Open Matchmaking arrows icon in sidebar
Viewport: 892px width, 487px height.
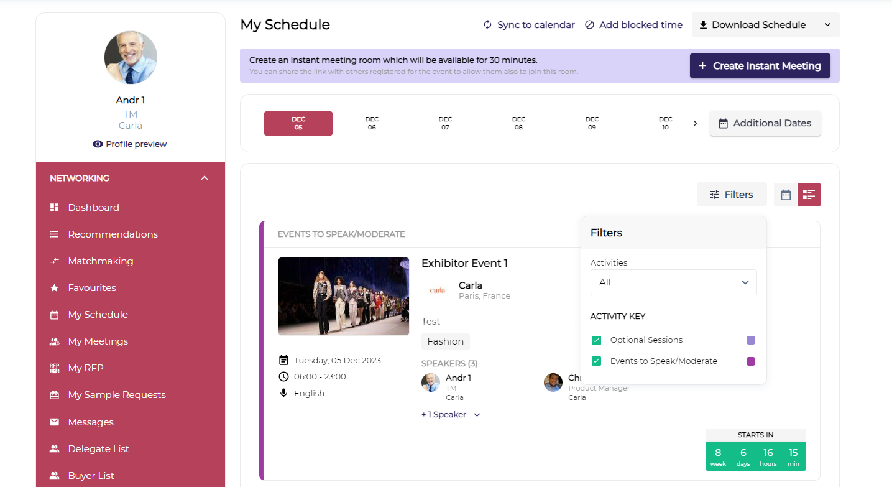tap(55, 261)
